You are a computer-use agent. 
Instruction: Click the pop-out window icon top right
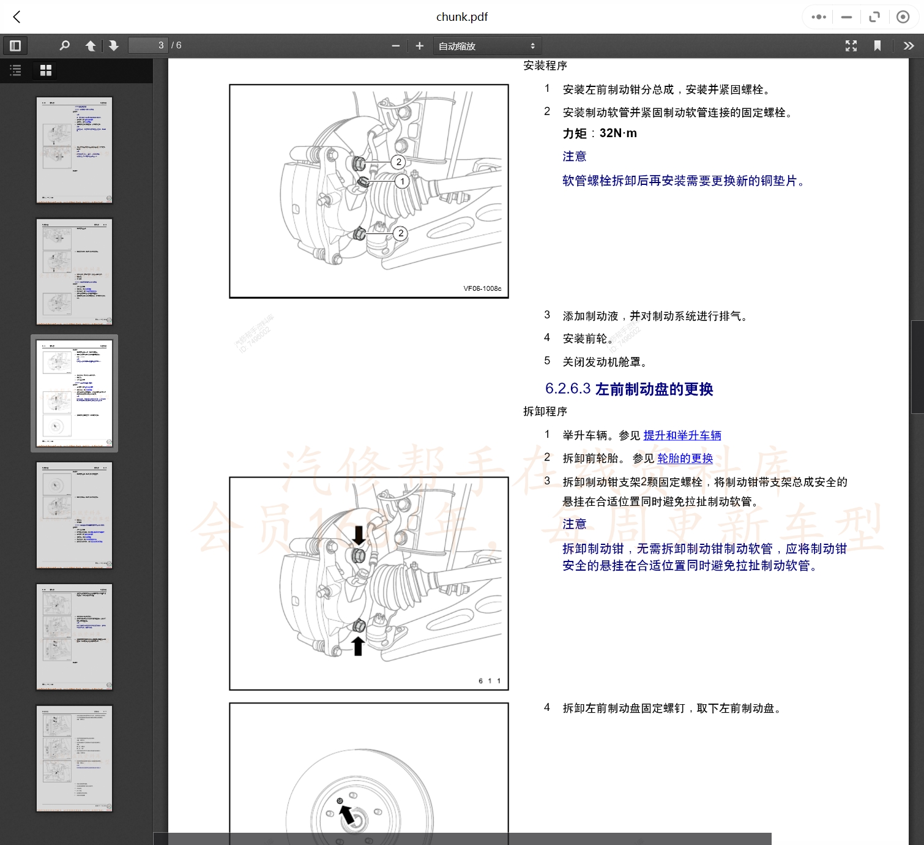[x=874, y=17]
